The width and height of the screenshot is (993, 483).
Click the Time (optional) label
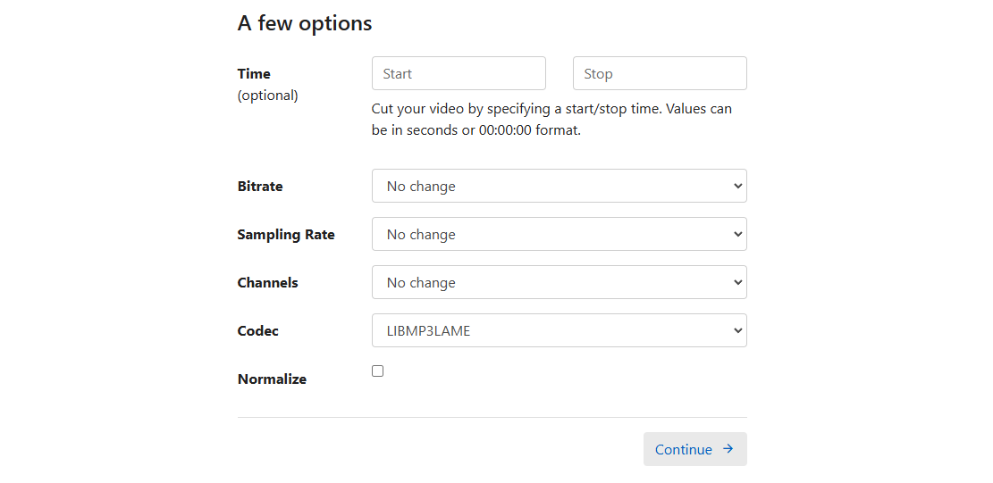point(267,85)
